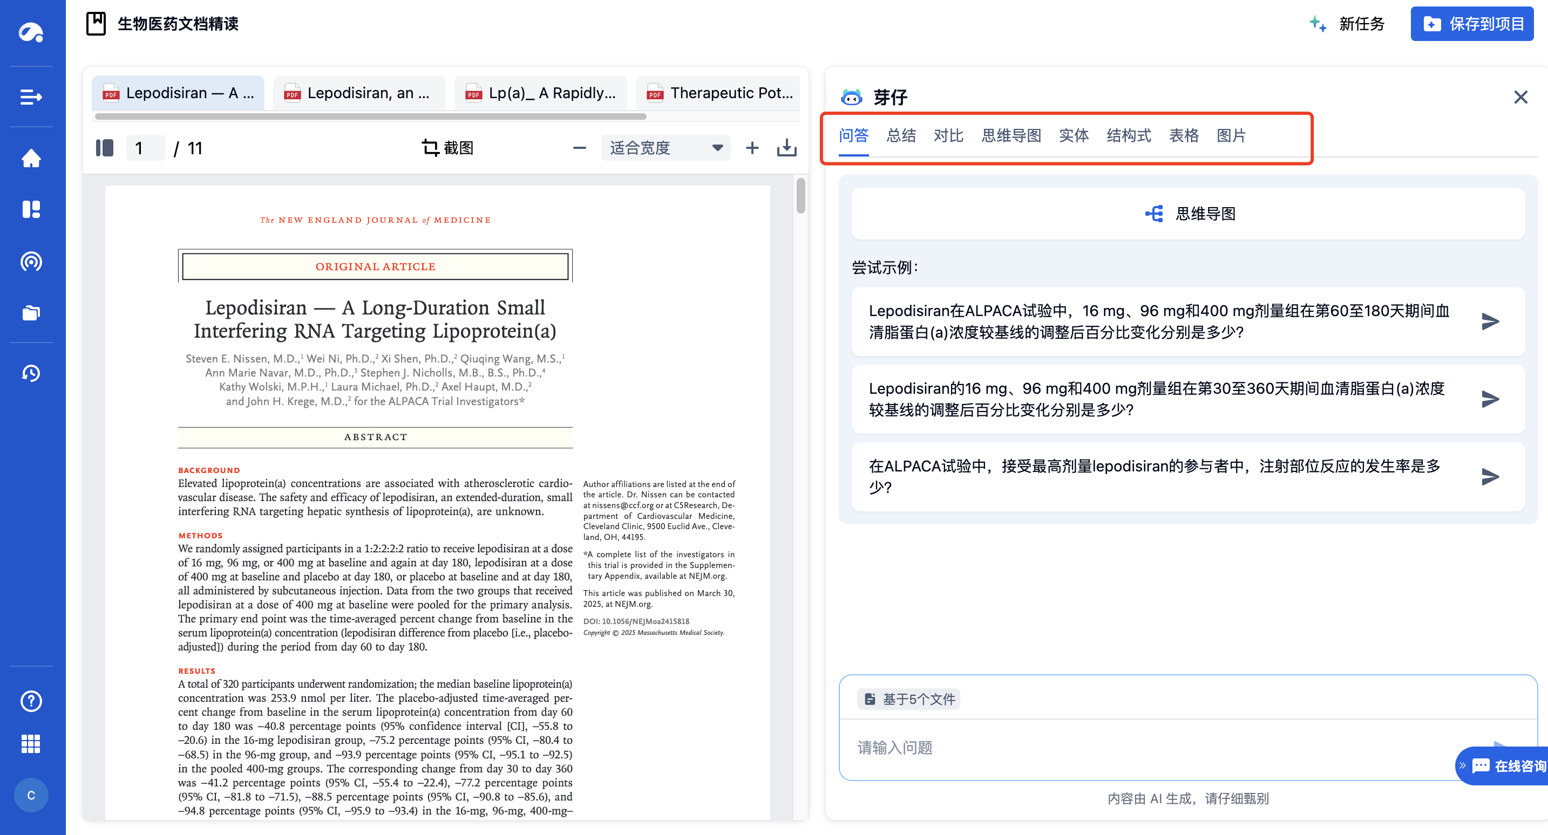Click the 请输入问题 input field
The width and height of the screenshot is (1548, 835).
pos(1022,747)
